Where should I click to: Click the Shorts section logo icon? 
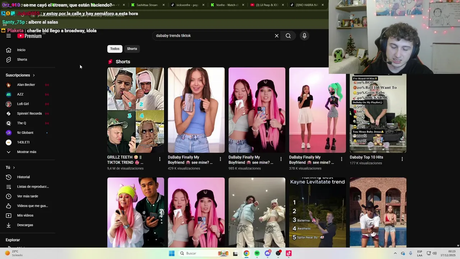pos(110,62)
